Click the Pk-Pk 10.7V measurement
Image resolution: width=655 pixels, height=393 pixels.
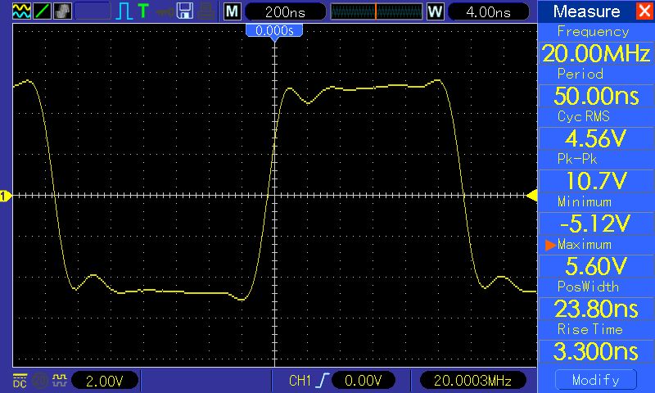pos(596,173)
